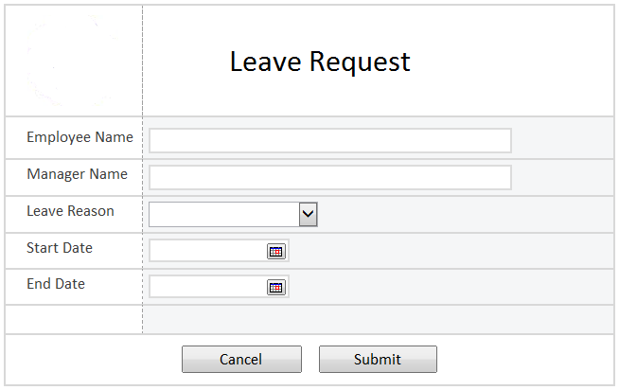Click the dashed vertical column divider
The image size is (619, 390).
pos(143,169)
